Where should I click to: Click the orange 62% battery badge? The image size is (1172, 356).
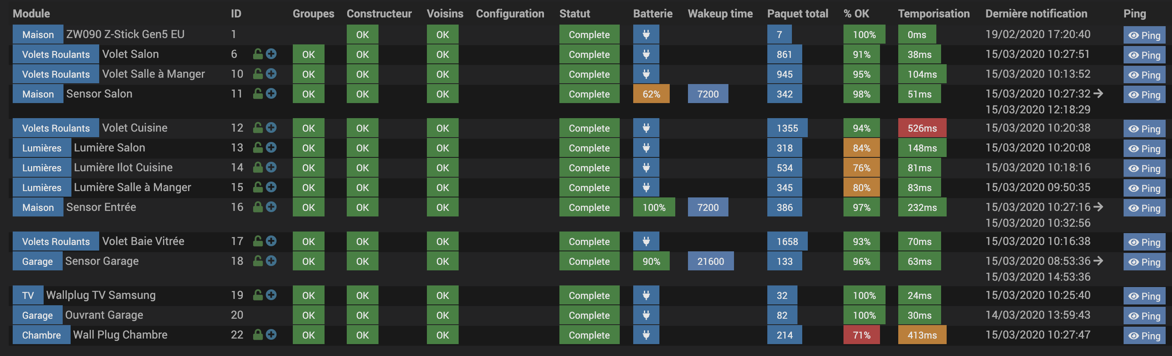(651, 94)
